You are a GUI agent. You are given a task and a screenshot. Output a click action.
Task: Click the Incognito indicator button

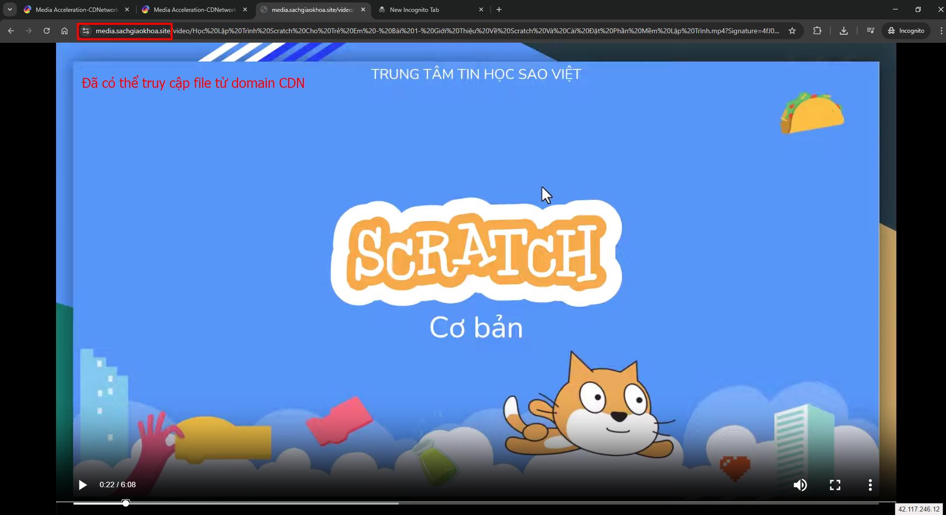[906, 31]
